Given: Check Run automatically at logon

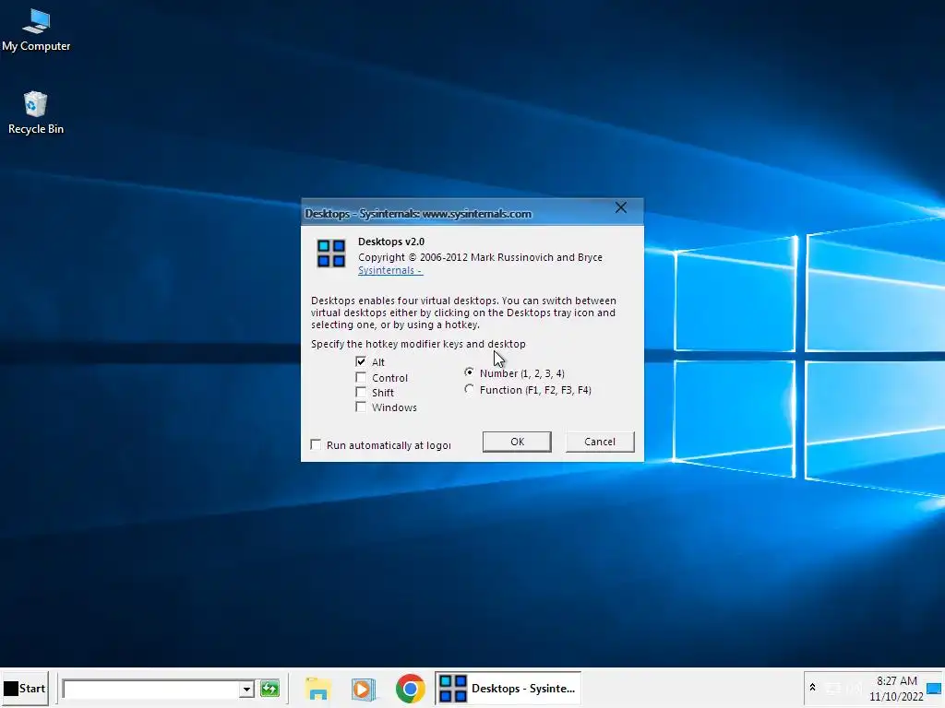Looking at the screenshot, I should [x=316, y=445].
